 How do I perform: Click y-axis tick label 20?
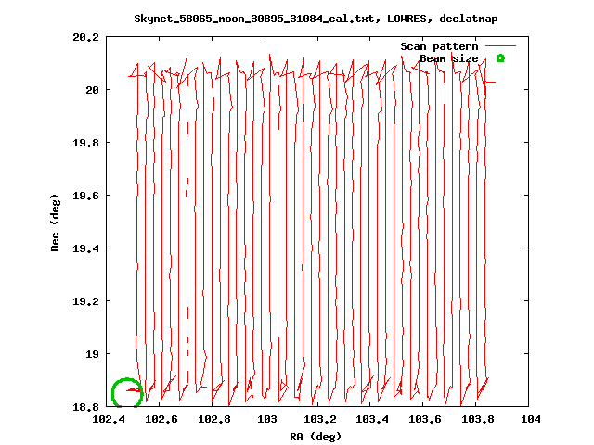tap(92, 90)
